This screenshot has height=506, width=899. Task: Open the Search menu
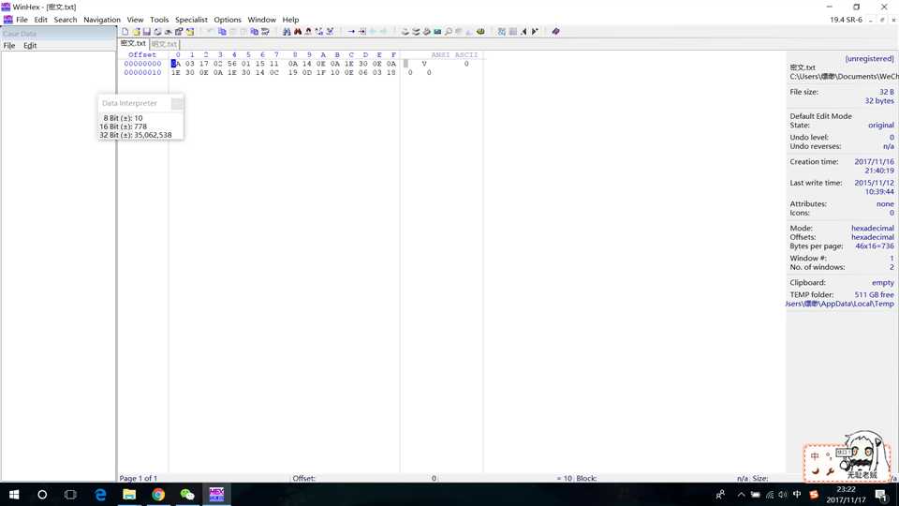coord(66,20)
